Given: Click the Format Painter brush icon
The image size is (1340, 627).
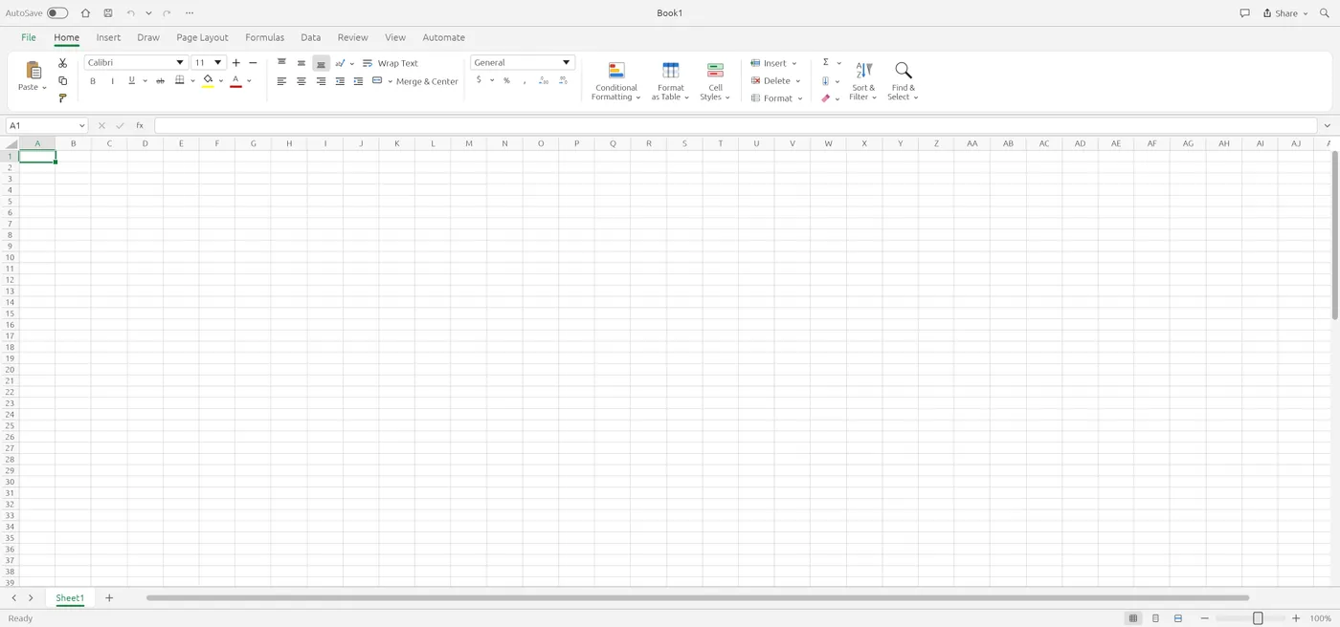Looking at the screenshot, I should 63,98.
